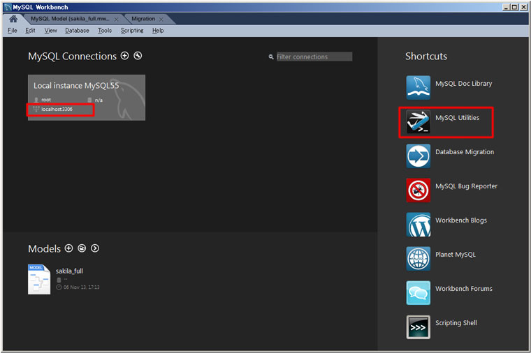Click the 06 Nov 13, 17:13 timestamp

click(81, 287)
